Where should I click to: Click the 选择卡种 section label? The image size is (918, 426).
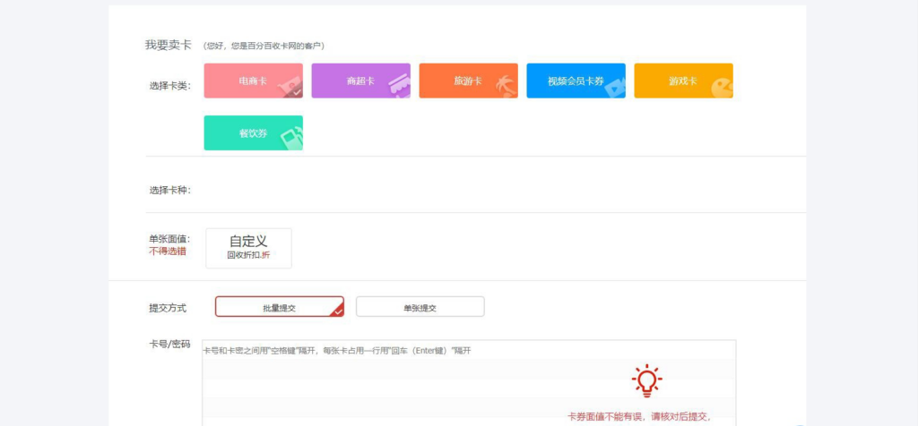(x=169, y=190)
